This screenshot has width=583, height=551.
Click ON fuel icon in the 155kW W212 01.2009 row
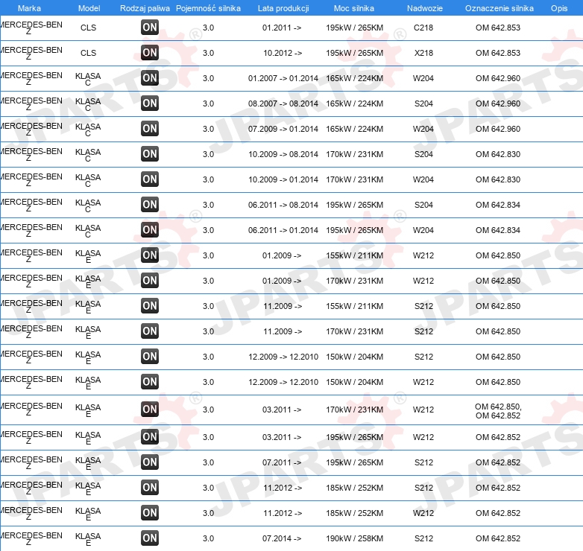pyautogui.click(x=150, y=255)
